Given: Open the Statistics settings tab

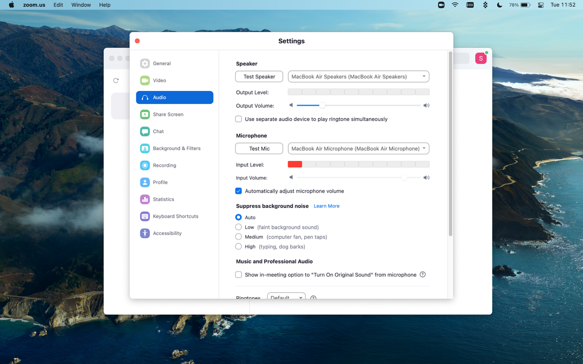Looking at the screenshot, I should click(x=175, y=199).
